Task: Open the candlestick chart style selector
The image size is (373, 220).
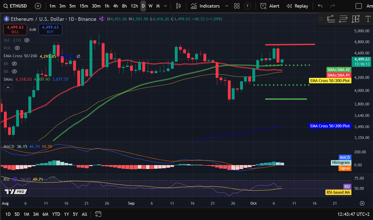Action: [x=178, y=6]
